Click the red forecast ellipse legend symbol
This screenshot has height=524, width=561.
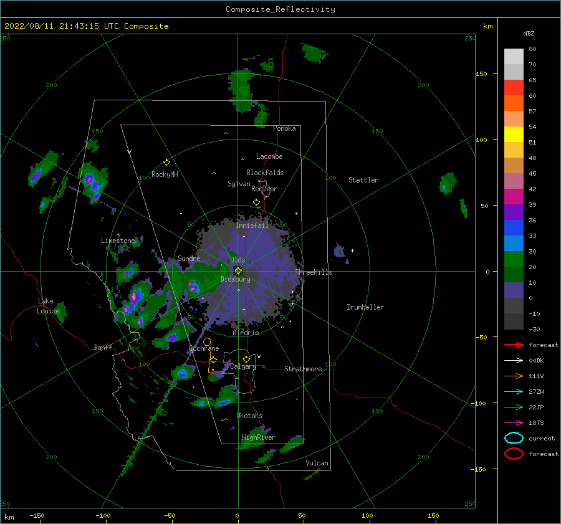point(514,454)
